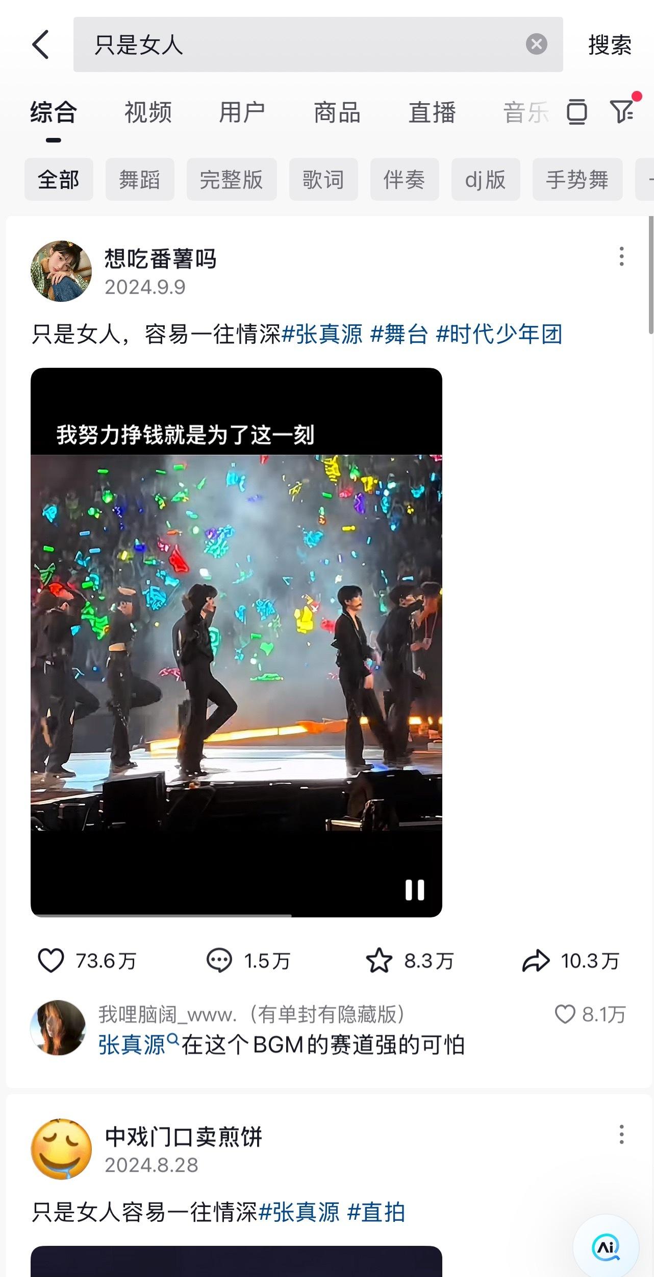This screenshot has width=654, height=1277.
Task: Open the filter funnel icon
Action: point(621,111)
